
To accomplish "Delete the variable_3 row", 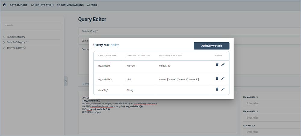I will tap(217, 89).
